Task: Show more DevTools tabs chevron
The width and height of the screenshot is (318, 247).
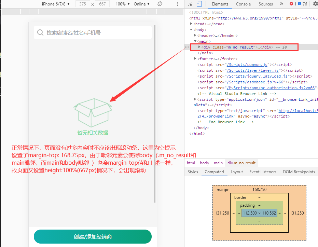Action: pos(281,4)
